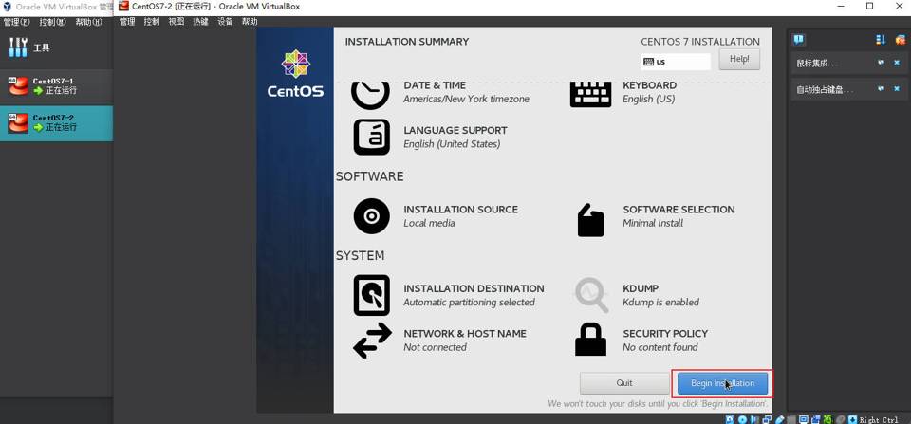Open KDUMP magnifier icon
Screen dimensions: 911x424
coord(590,295)
